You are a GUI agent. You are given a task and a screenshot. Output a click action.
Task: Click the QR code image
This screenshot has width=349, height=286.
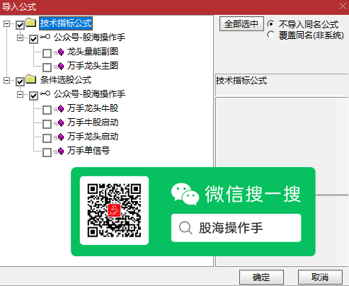click(x=114, y=210)
